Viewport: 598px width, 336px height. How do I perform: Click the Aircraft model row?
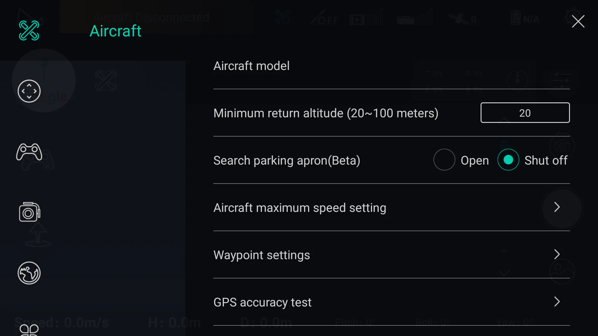pyautogui.click(x=251, y=66)
